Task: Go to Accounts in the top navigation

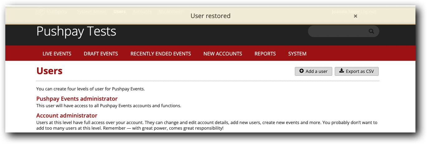Action: point(142,12)
